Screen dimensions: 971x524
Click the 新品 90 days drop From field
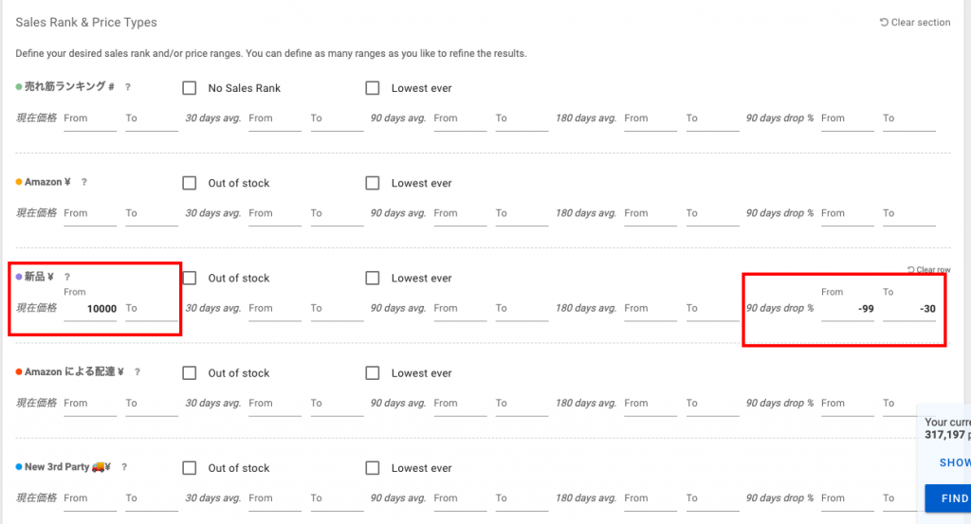click(x=848, y=309)
